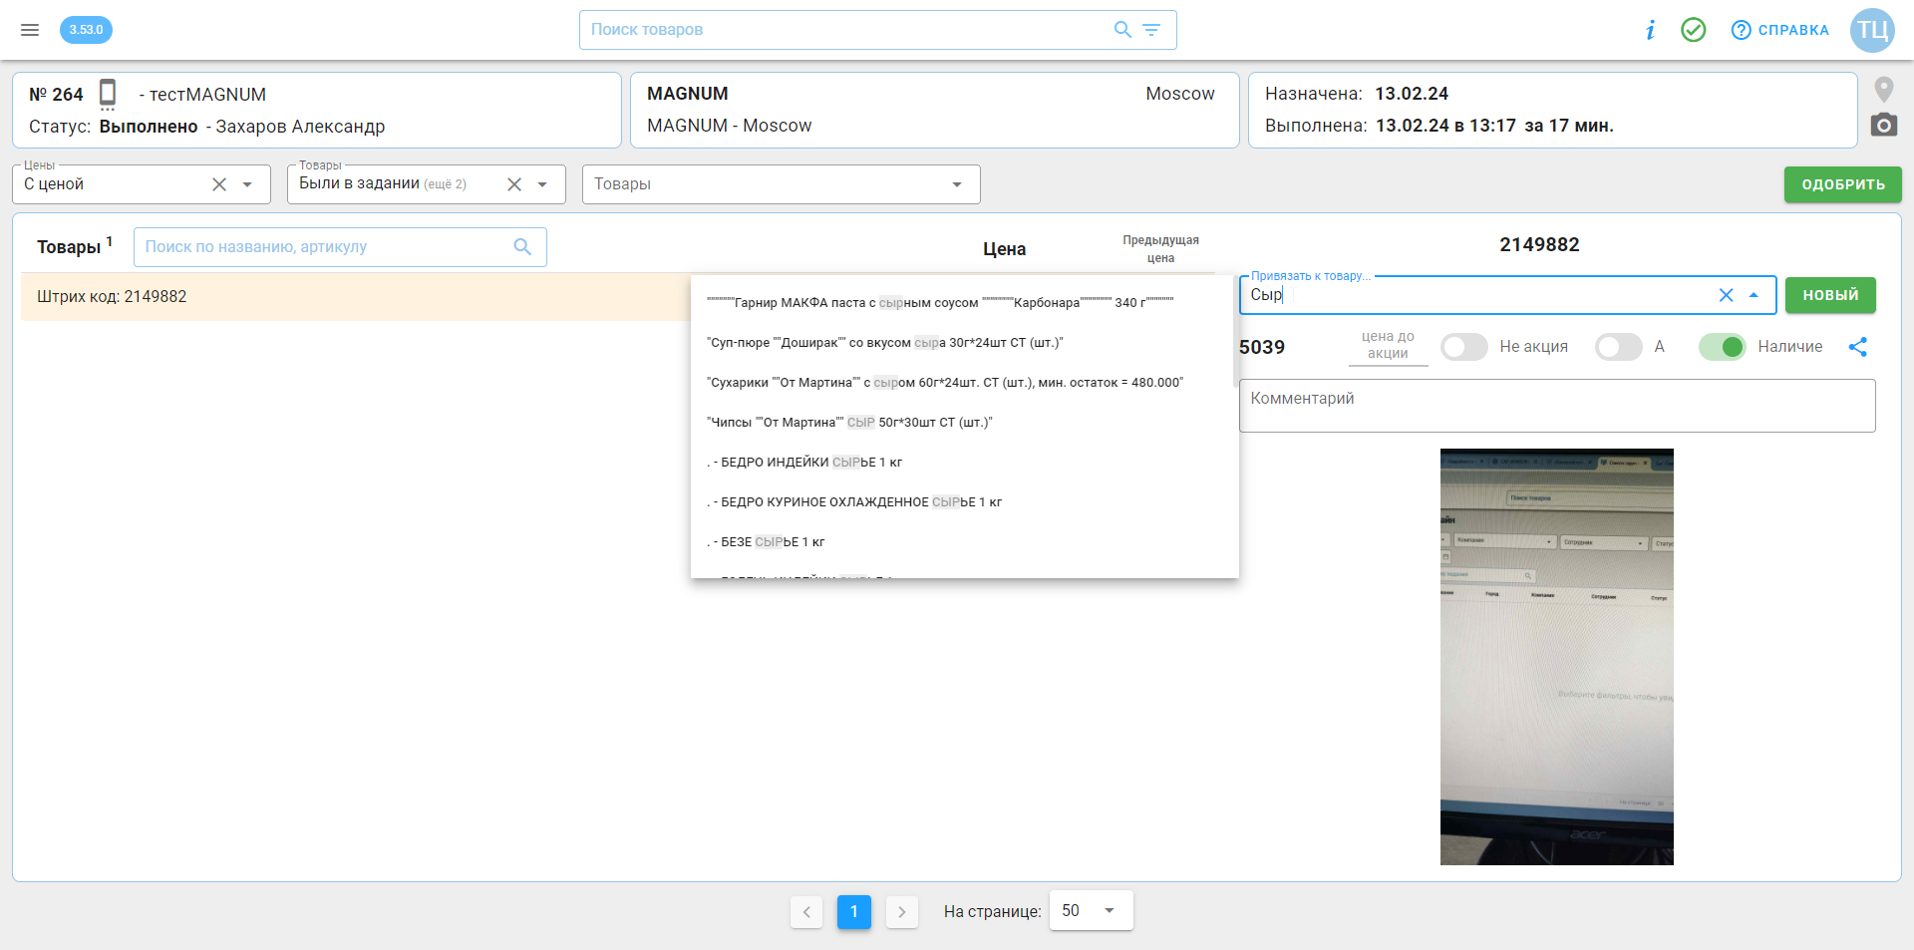1914x950 pixels.
Task: Open the product photo thumbnail
Action: click(x=1557, y=657)
